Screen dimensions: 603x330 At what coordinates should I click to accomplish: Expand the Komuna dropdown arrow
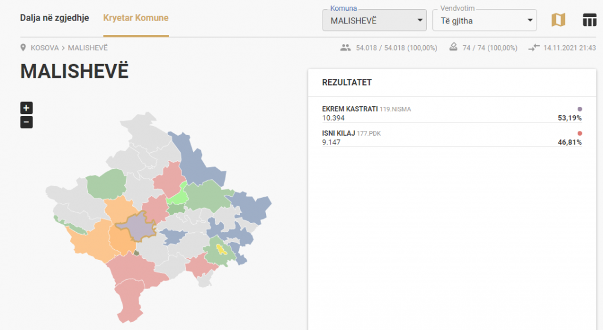click(x=420, y=21)
